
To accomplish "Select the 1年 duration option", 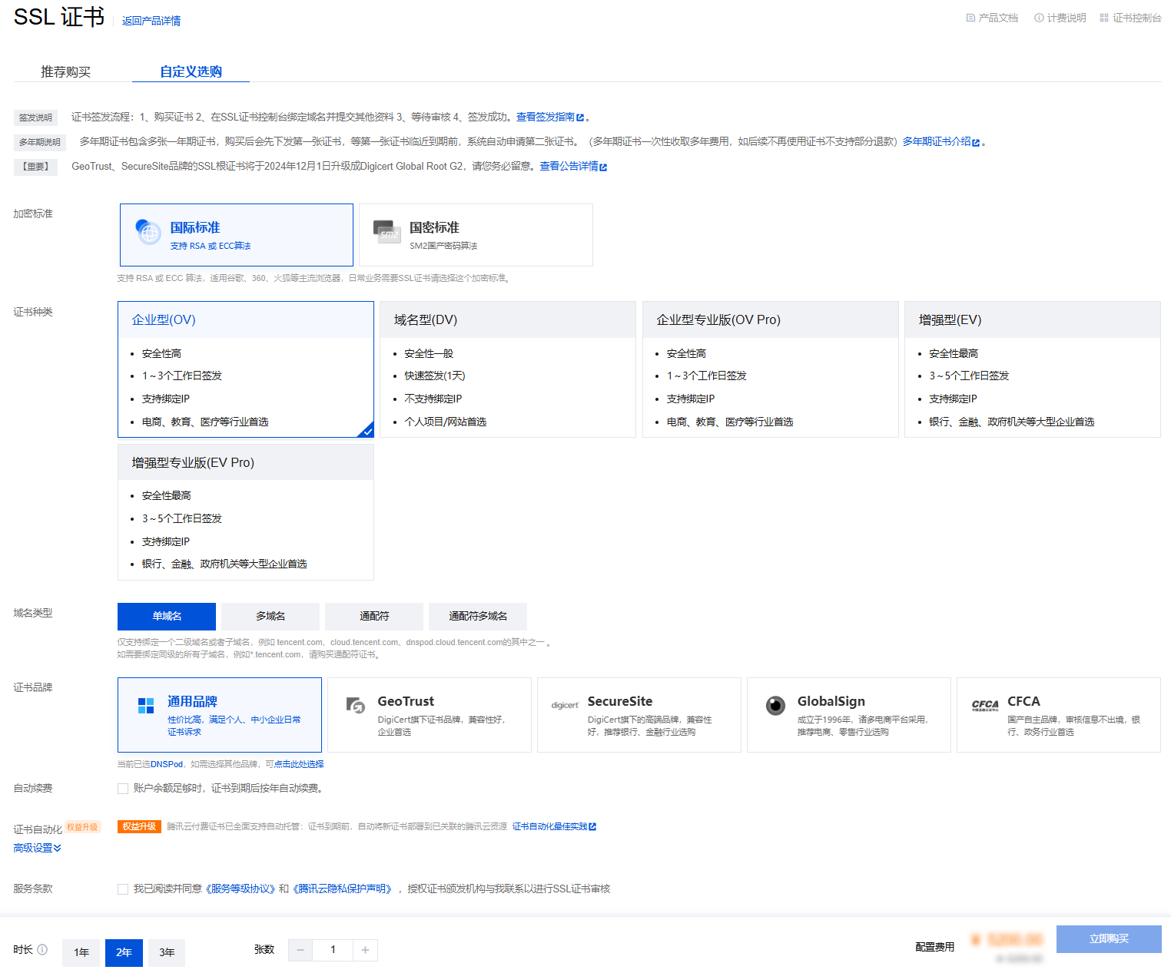I will coord(81,952).
